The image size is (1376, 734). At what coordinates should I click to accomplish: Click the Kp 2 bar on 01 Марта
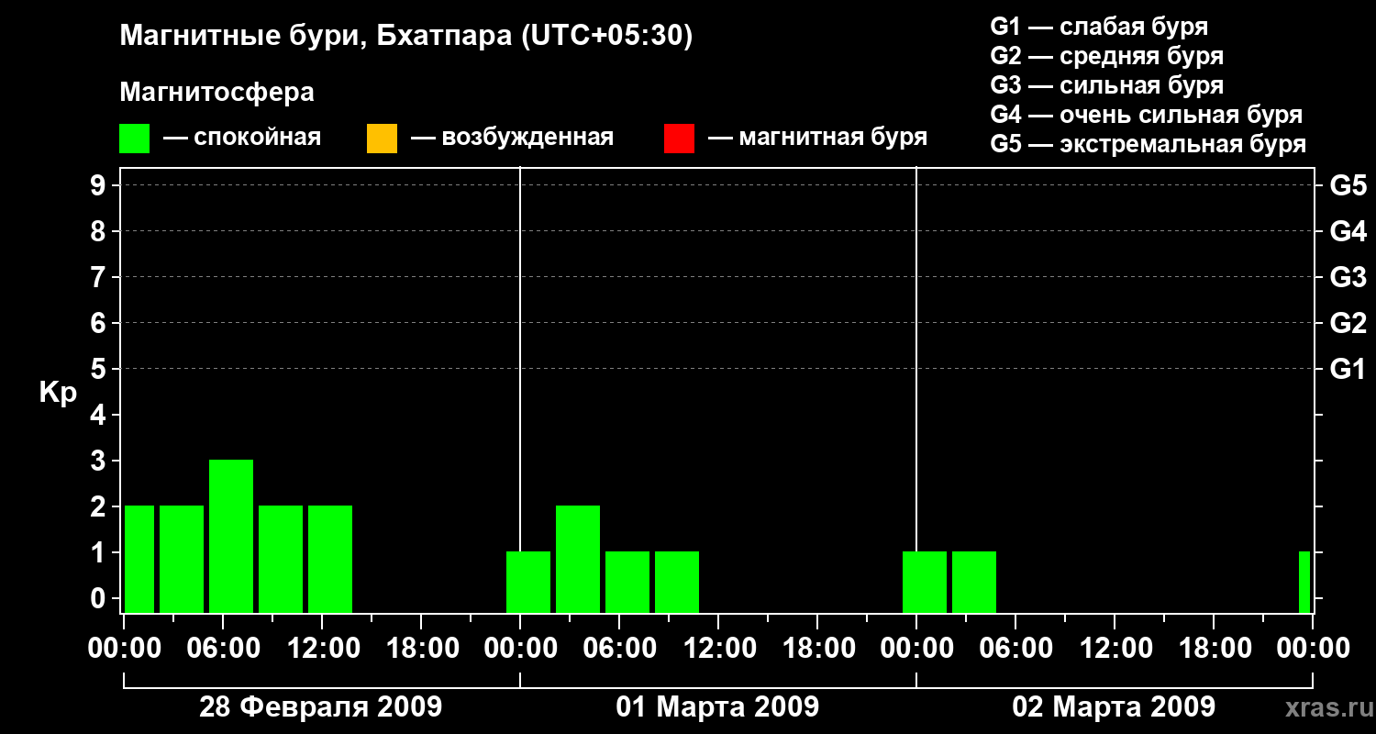[578, 559]
